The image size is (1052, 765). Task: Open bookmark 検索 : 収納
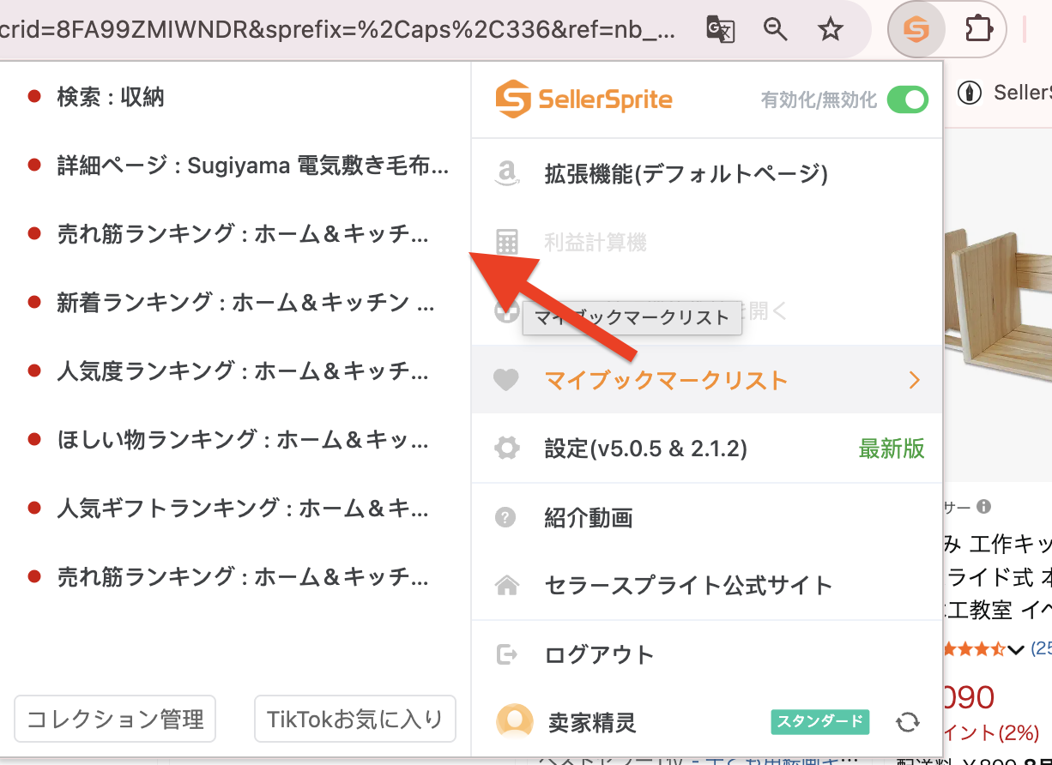111,97
